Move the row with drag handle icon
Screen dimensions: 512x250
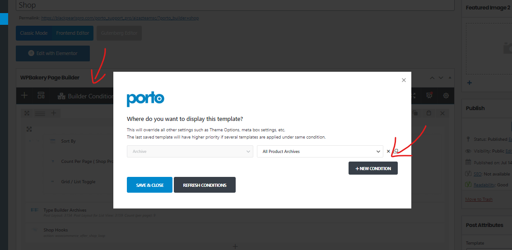click(27, 113)
